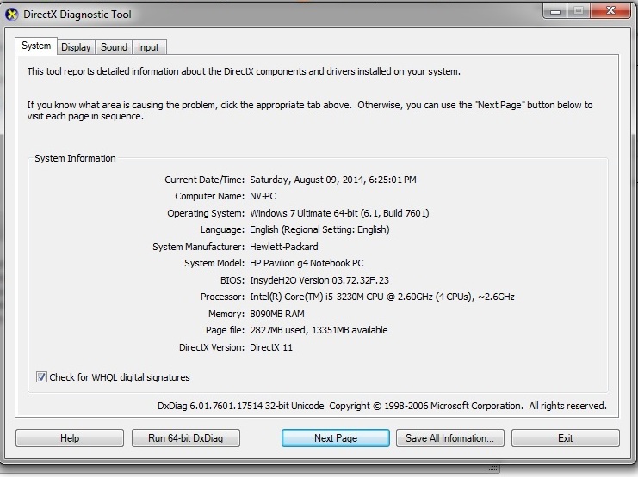Click Save All Information button
Image resolution: width=638 pixels, height=477 pixels.
click(x=449, y=438)
